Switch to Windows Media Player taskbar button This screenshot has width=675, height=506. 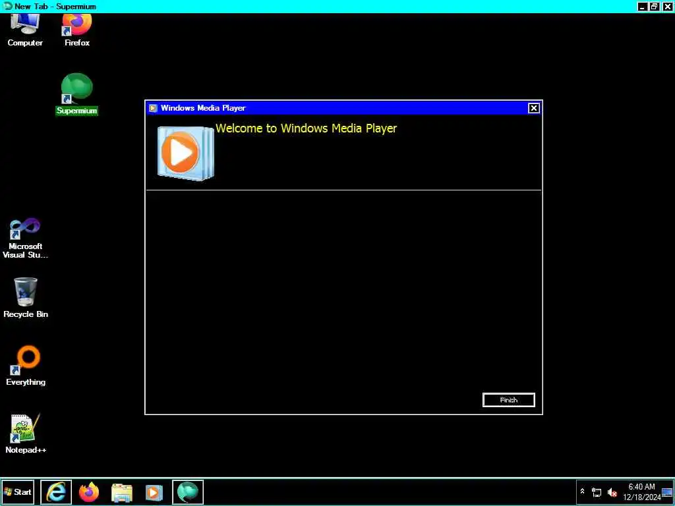(154, 492)
